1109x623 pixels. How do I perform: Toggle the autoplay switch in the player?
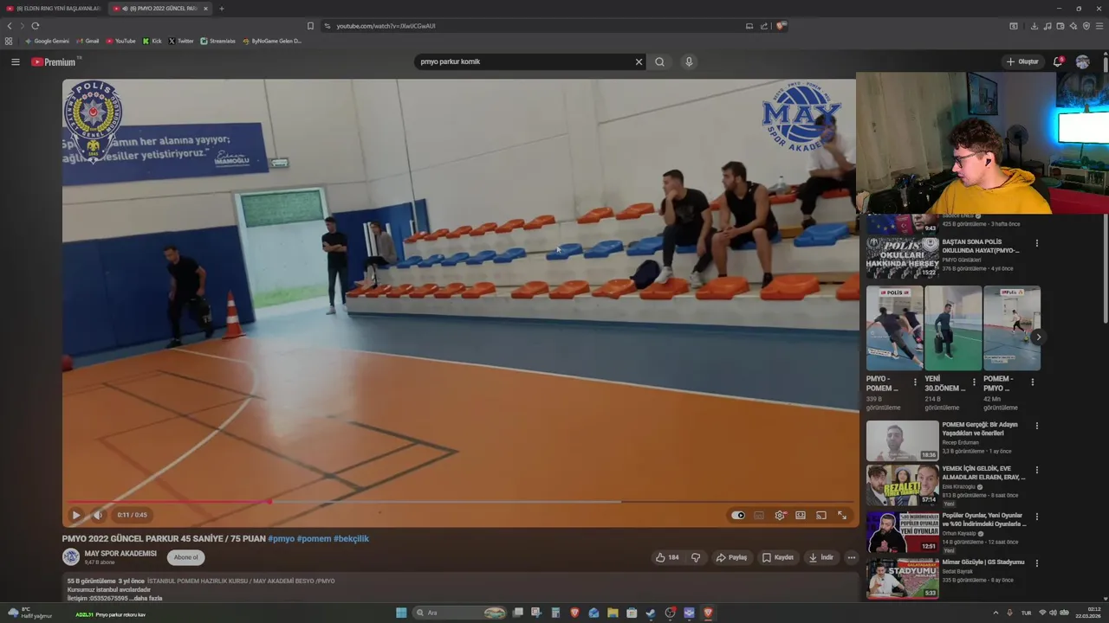[738, 515]
